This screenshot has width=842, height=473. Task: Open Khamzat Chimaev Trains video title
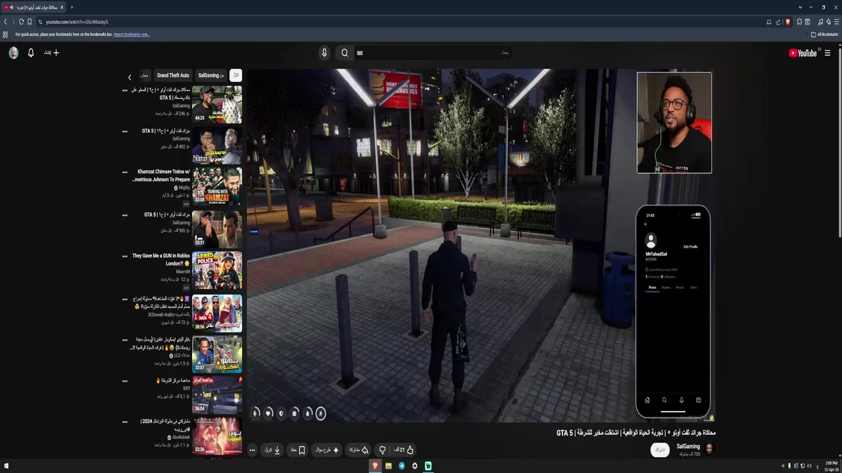click(x=161, y=175)
